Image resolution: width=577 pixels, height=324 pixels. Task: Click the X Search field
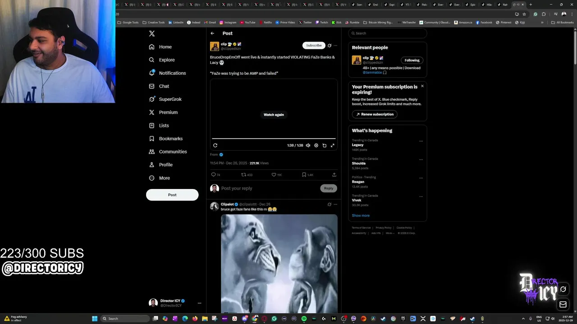point(387,33)
